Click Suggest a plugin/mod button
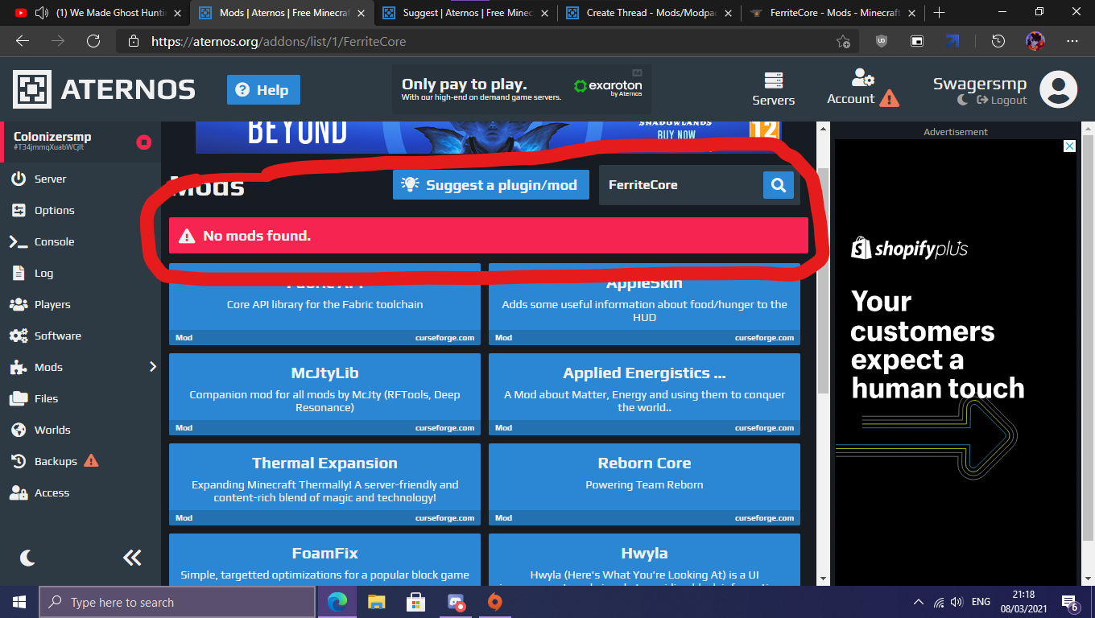Viewport: 1095px width, 618px height. coord(491,185)
